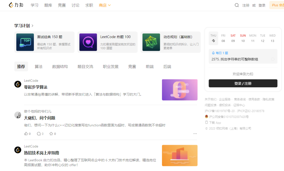
Task: Click the police badge icon for 沪公网安备
Action: (x=206, y=117)
